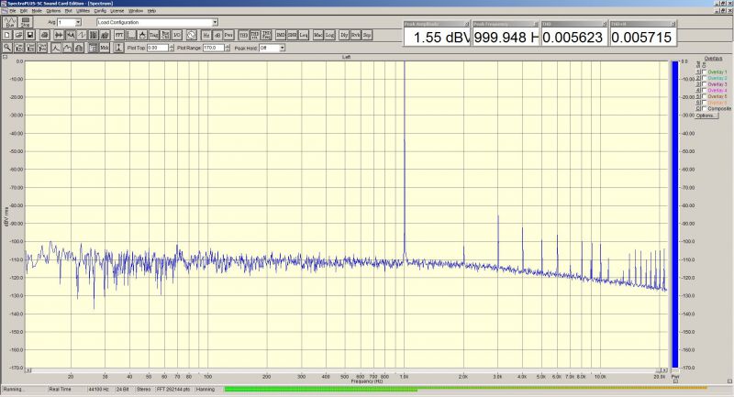This screenshot has width=734, height=397.
Task: Click the Trig toolbar icon
Action: coord(153,35)
